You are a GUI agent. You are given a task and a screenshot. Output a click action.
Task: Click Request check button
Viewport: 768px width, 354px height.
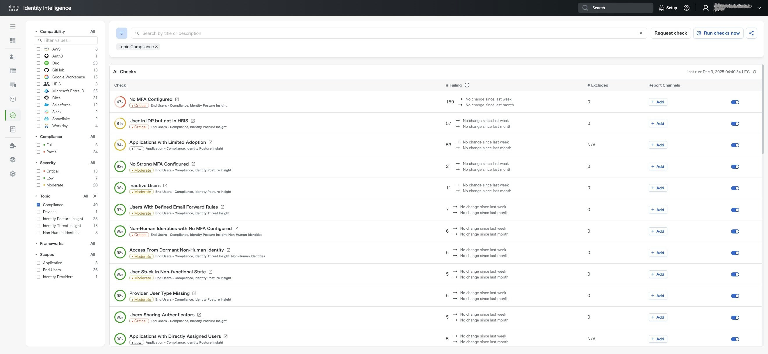click(671, 33)
